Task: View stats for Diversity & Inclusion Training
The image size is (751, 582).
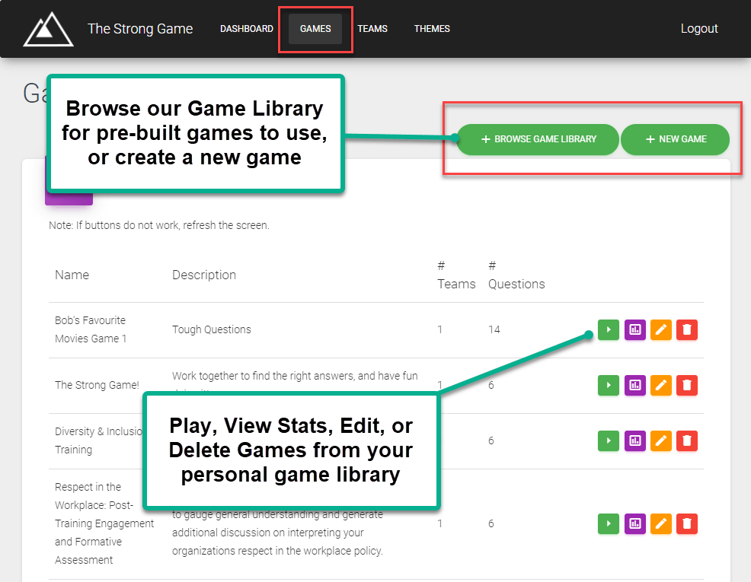Action: (x=634, y=440)
